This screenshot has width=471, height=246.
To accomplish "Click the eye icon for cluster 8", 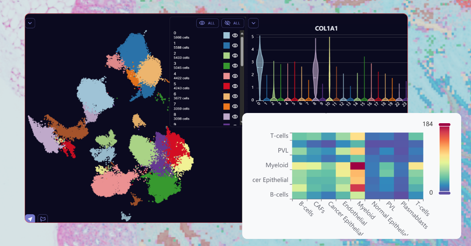I will coord(235,116).
